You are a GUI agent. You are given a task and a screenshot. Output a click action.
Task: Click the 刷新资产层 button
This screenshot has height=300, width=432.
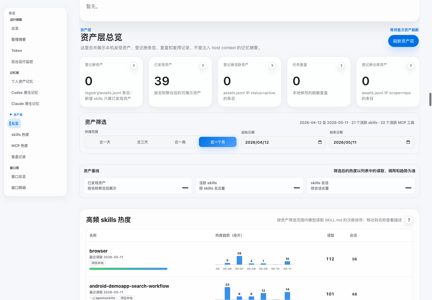(x=403, y=41)
